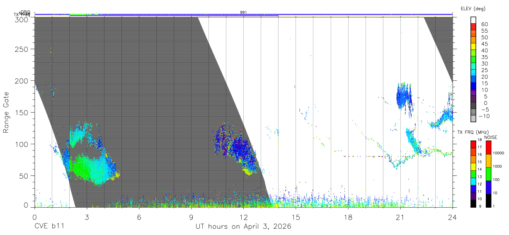509x235 pixels.
Task: Click the blue echo cluster near hour 21, gate 175
Action: coord(404,97)
